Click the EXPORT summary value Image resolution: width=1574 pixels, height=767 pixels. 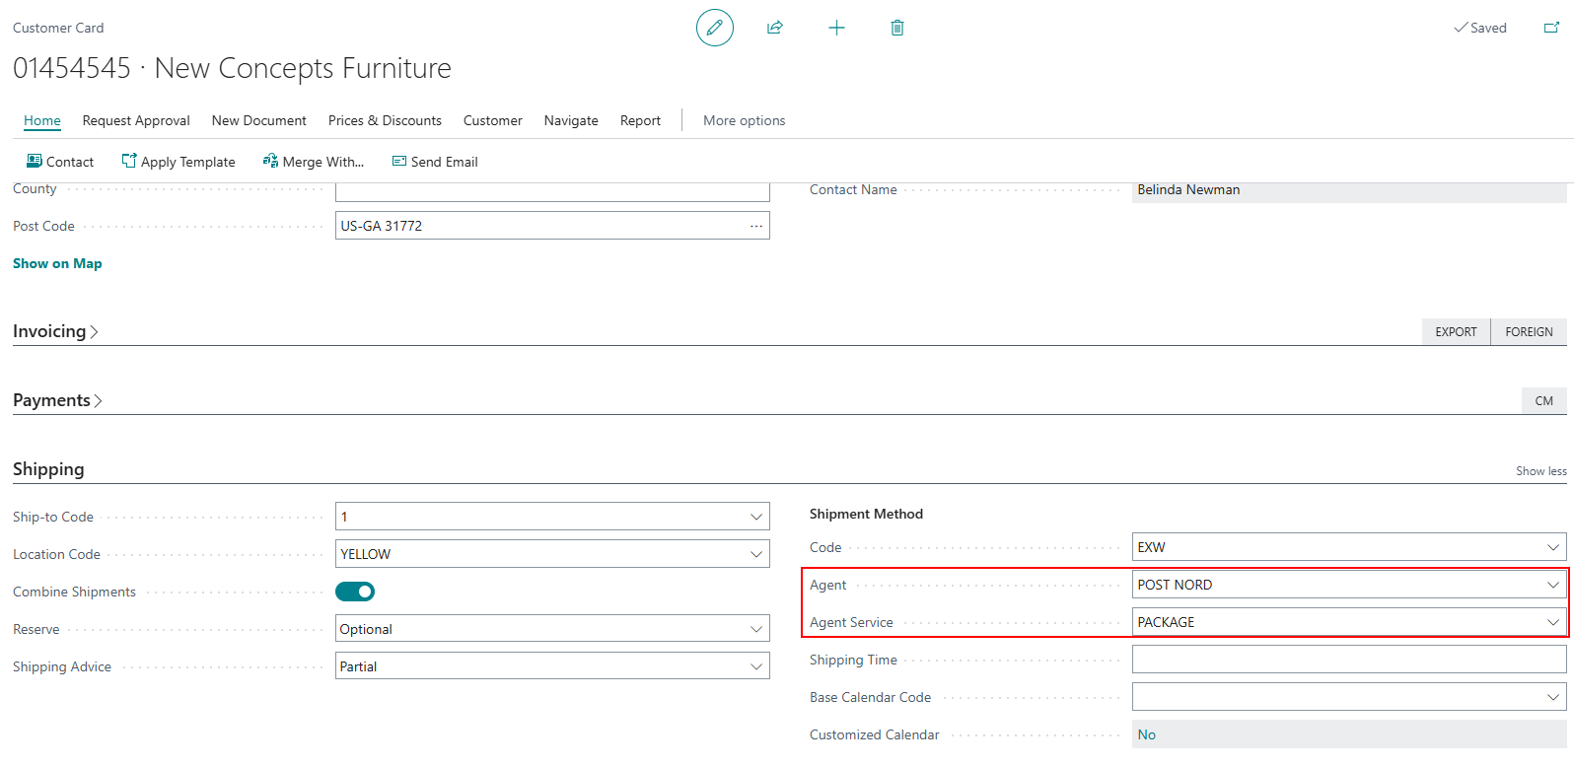pyautogui.click(x=1456, y=332)
